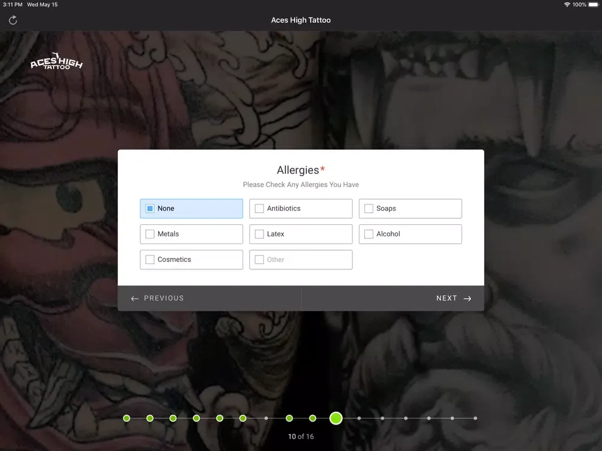The image size is (602, 451).
Task: Skip ahead to step 12 progress dot
Action: pos(382,419)
